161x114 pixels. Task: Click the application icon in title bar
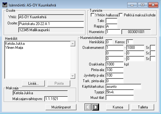5,5
